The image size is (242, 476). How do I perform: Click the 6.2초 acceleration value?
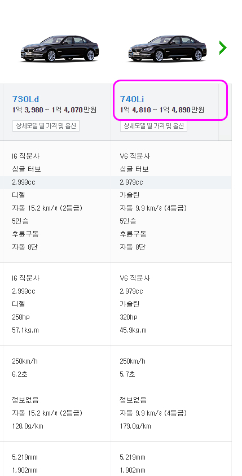point(20,374)
